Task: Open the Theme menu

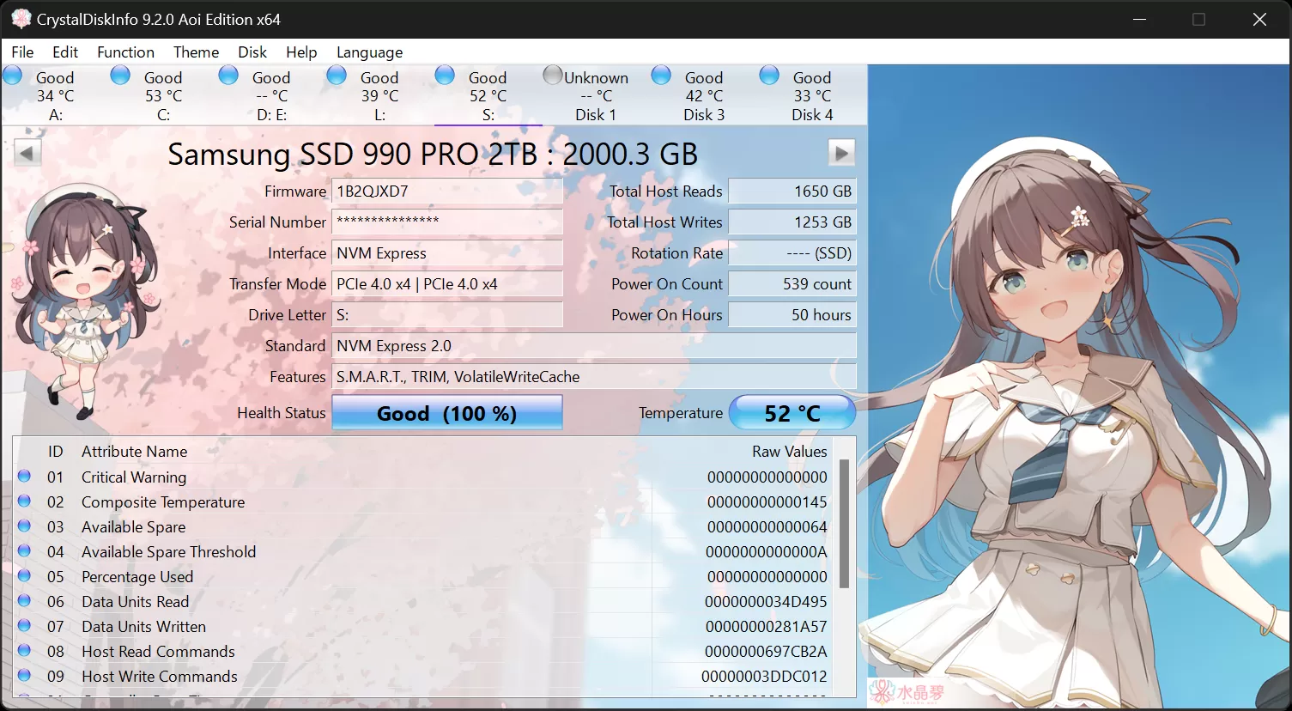Action: (x=196, y=52)
